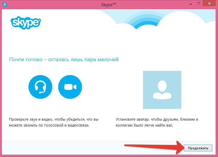The height and width of the screenshot is (157, 218).
Task: Click text 'Проверьте звук и видео, чтобы убедиться'
Action: click(47, 119)
